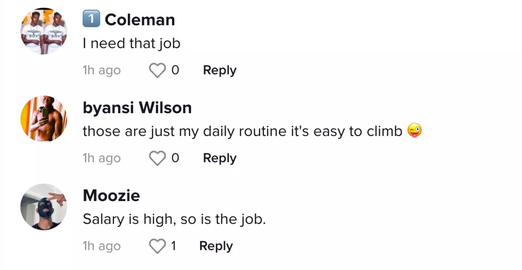Go to Moozie's profile via username

[x=111, y=196]
